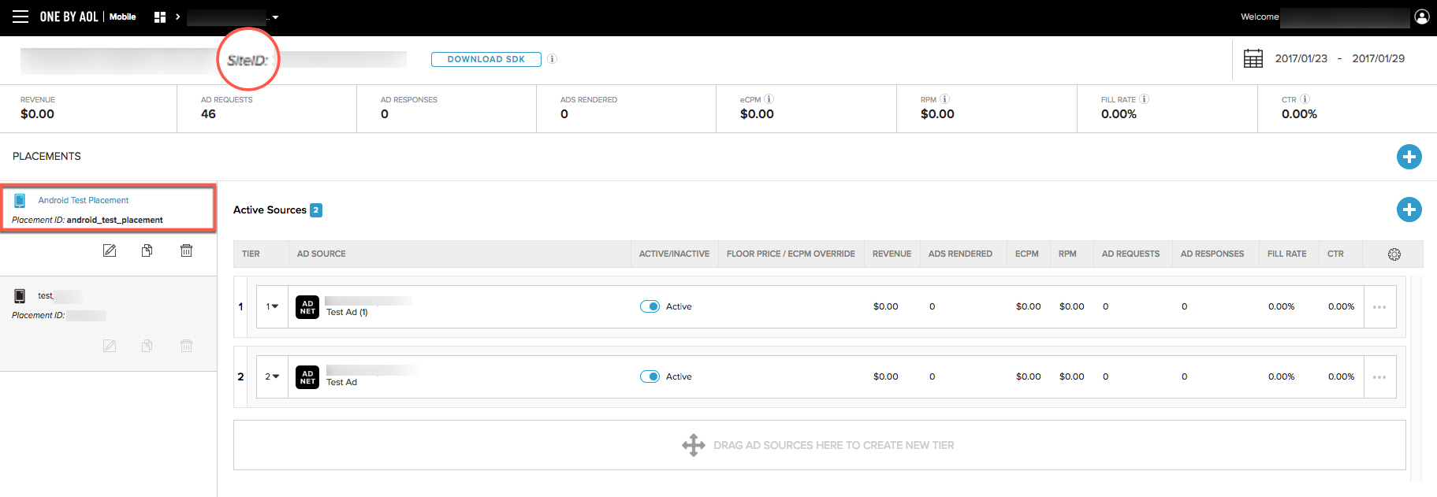Open the apps grid icon in header
Viewport: 1437px width, 497px height.
coord(160,17)
